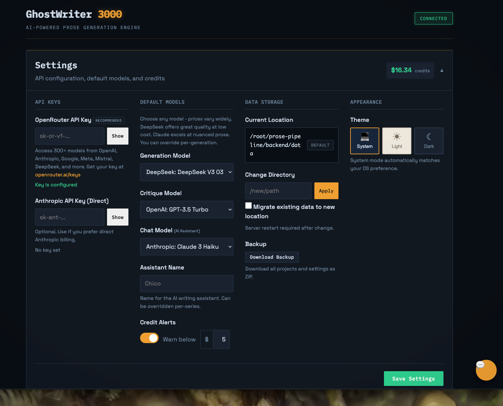Choose the Light theme with sun icon
This screenshot has height=406, width=503.
click(x=397, y=141)
